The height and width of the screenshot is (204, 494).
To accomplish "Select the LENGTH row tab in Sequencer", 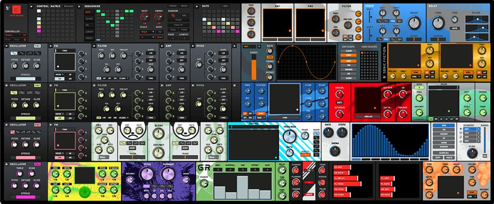I will coord(89,32).
